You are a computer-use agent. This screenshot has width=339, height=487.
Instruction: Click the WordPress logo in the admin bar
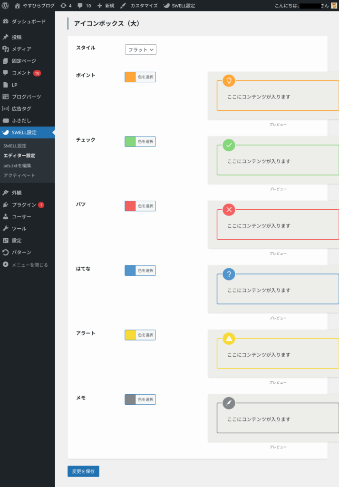(5, 6)
